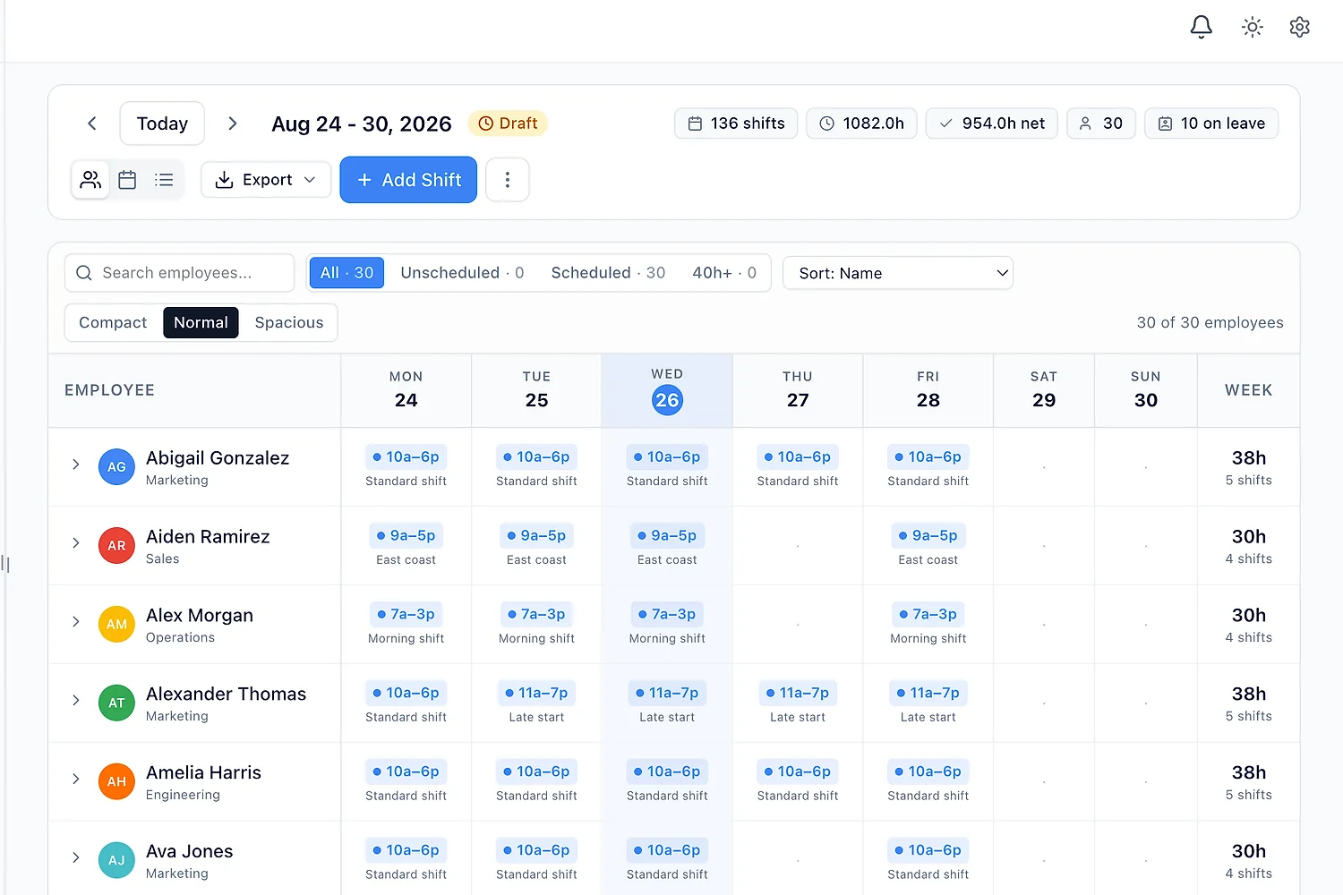Select the Mon 24 column header

coord(406,391)
